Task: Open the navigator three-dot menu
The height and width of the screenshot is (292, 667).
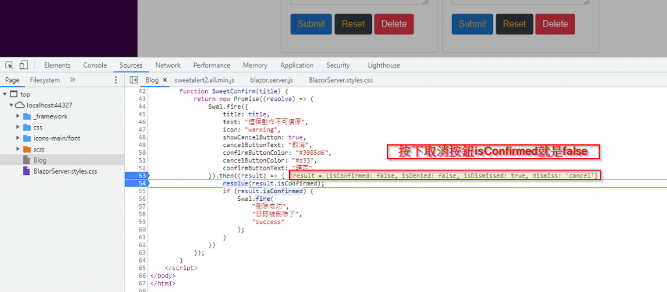Action: [x=116, y=80]
